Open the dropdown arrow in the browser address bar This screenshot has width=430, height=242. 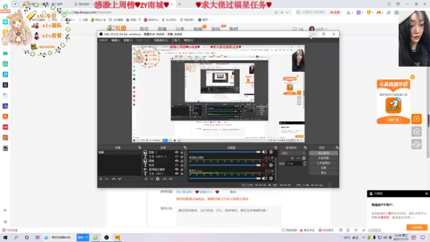287,12
